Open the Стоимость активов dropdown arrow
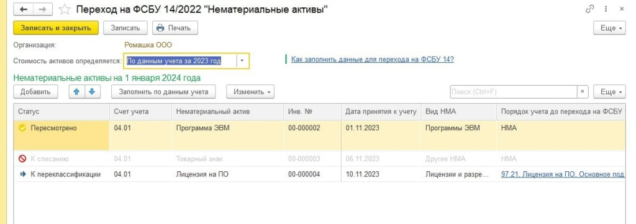This screenshot has height=224, width=636. (242, 61)
